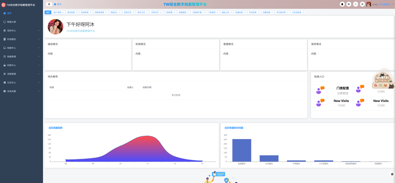Click the home icon in breadcrumb
Screen dimensions: 395x183
55,4
